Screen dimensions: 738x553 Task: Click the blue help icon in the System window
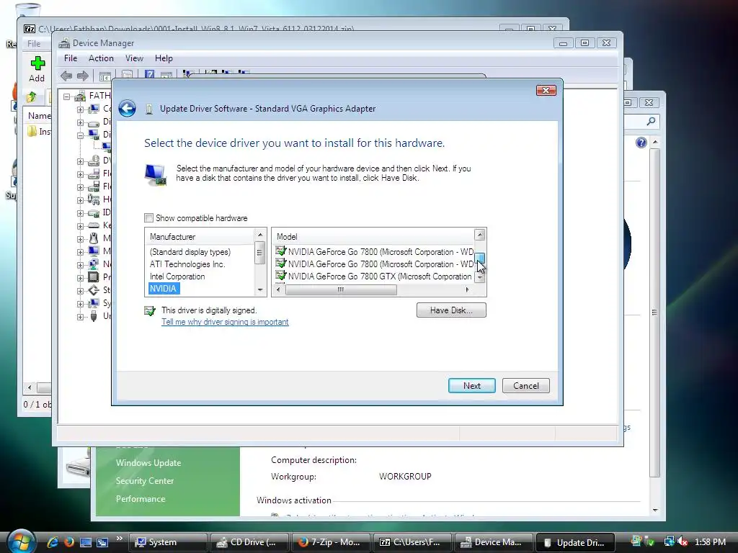[641, 143]
